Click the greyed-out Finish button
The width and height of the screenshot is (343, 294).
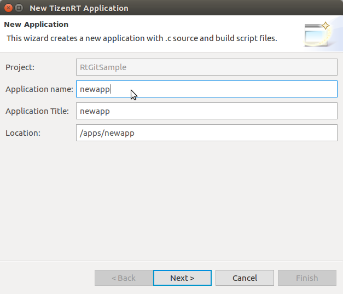coord(306,278)
